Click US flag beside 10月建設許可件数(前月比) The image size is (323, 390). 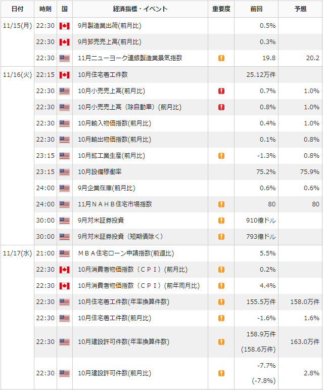[x=64, y=373]
